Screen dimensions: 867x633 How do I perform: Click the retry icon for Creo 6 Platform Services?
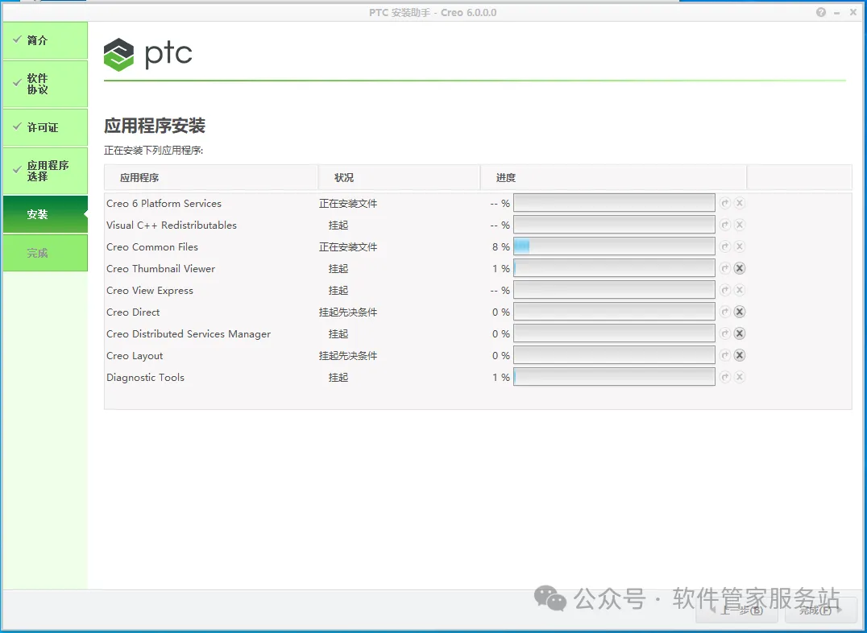click(x=725, y=204)
